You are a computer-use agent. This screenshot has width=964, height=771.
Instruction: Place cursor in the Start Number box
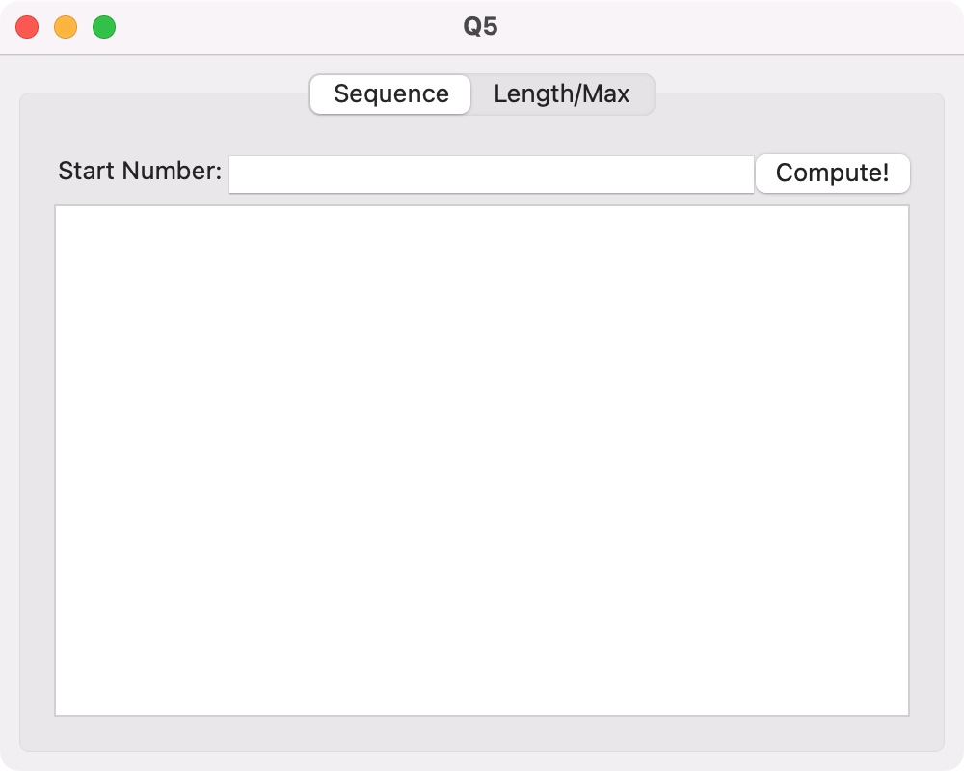pos(492,174)
